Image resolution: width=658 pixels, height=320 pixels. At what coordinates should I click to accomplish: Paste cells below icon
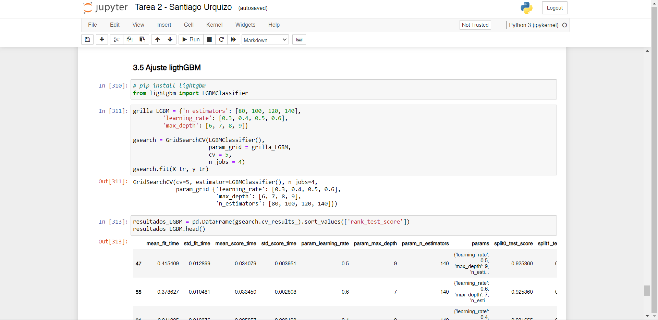[x=142, y=40]
